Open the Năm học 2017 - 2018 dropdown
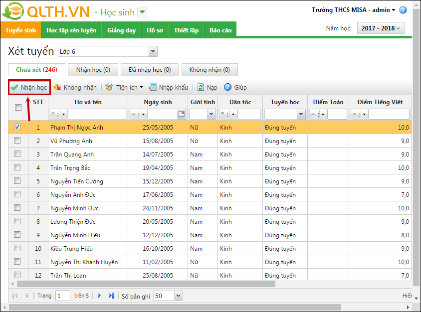The image size is (421, 312). (x=381, y=28)
